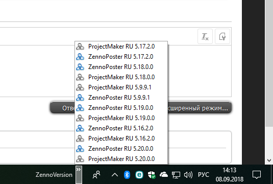
Task: Start ZennoPoster RU 5.20.0.0
Action: [x=121, y=149]
